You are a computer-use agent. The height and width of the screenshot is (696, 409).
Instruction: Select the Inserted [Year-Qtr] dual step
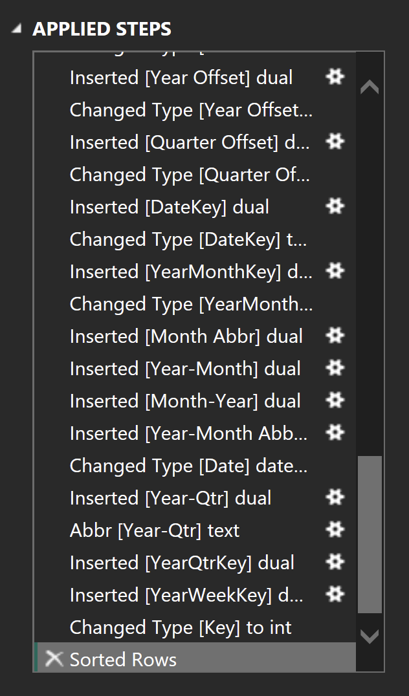click(170, 498)
